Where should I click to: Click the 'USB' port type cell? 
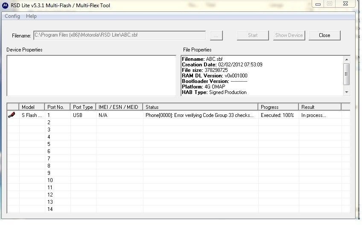click(x=83, y=115)
